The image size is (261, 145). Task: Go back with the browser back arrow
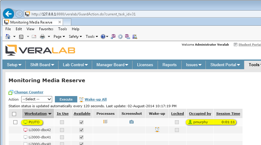tap(8, 14)
